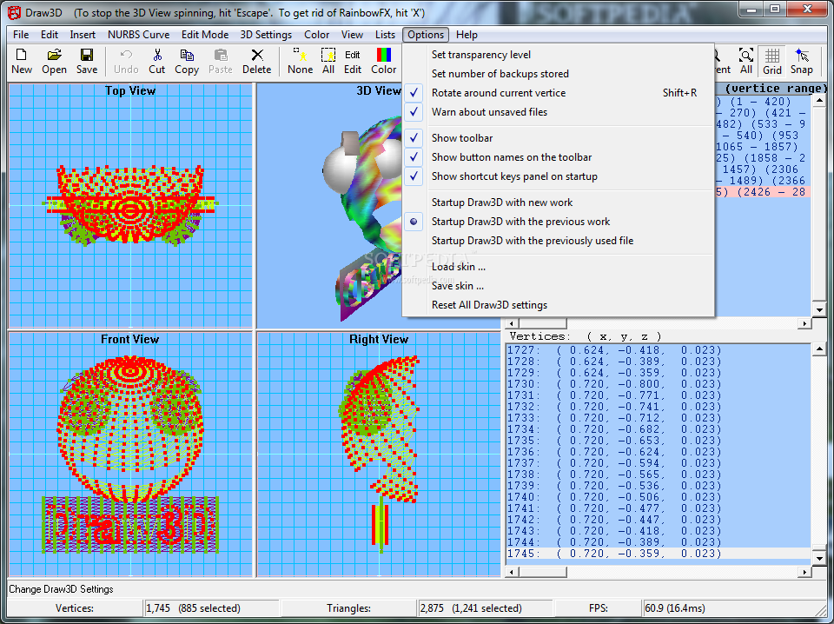Open the Edit menu

50,35
